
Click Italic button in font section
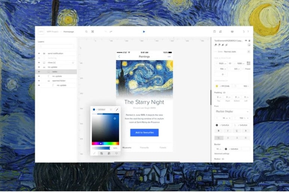pyautogui.click(x=228, y=131)
